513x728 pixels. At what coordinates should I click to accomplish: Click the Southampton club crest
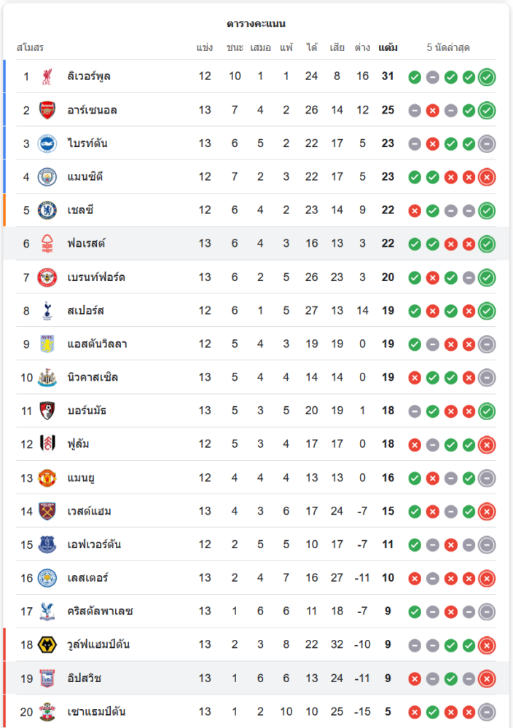47,711
